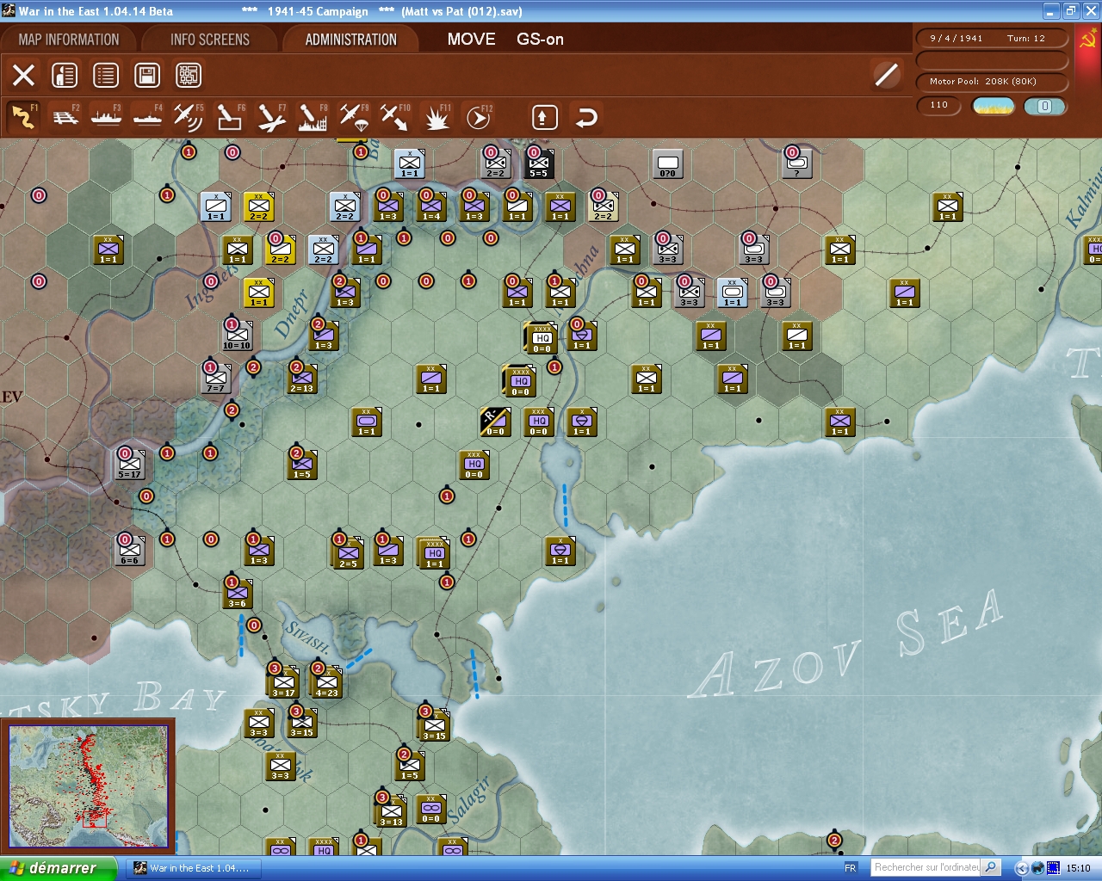The height and width of the screenshot is (881, 1102).
Task: Click the FR language indicator
Action: pos(851,868)
